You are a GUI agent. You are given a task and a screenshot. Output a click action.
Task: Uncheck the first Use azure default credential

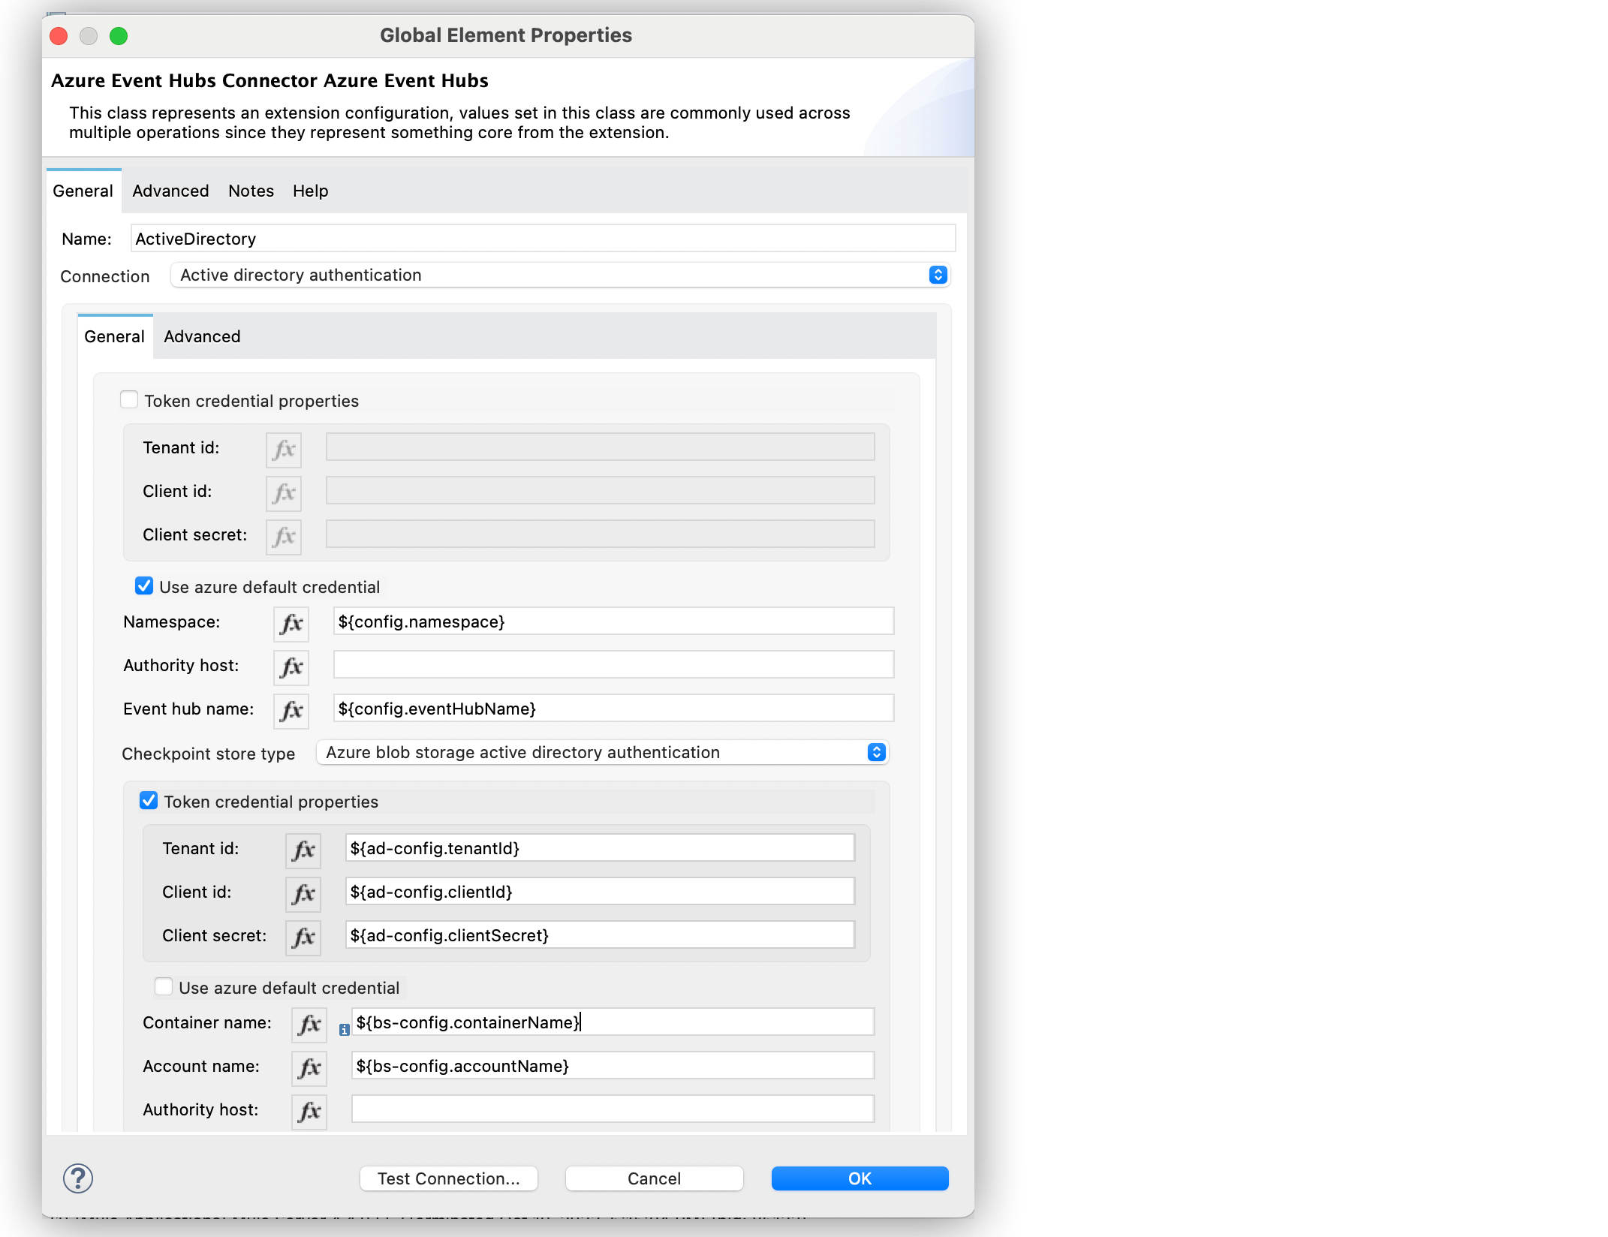click(x=144, y=585)
